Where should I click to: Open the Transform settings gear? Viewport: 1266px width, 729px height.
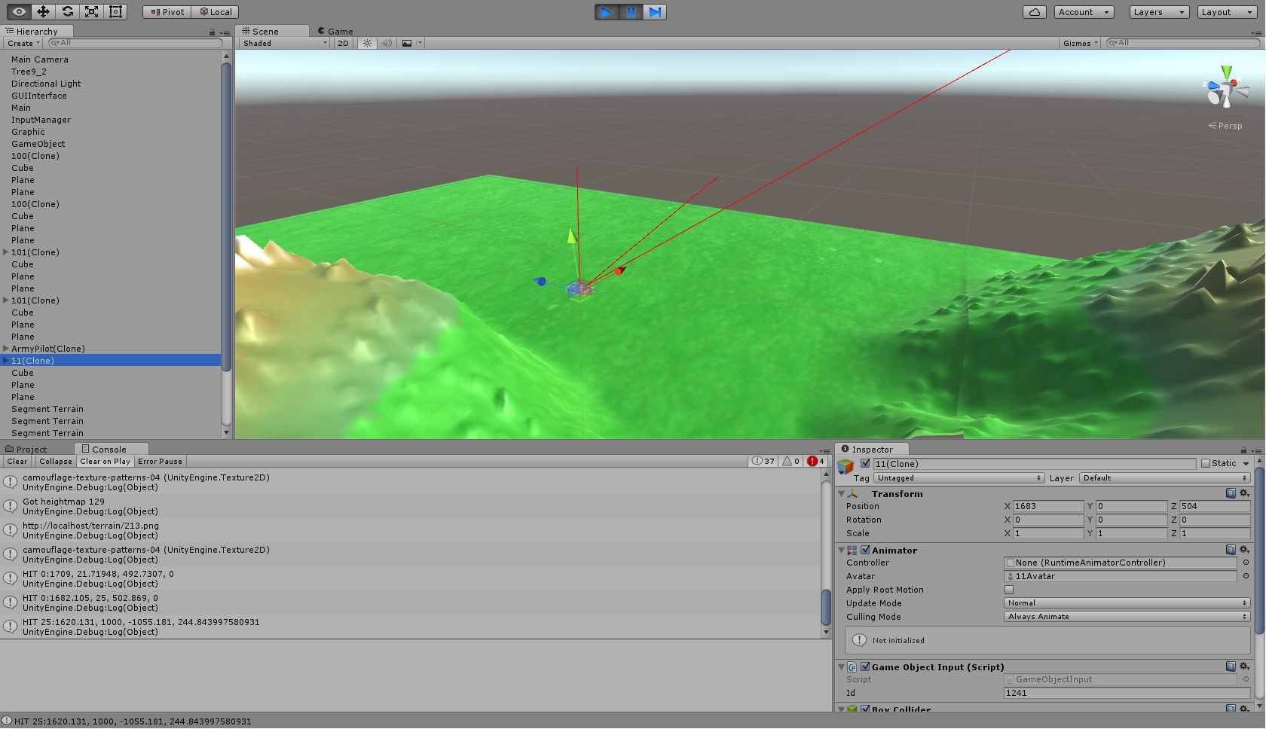1244,493
